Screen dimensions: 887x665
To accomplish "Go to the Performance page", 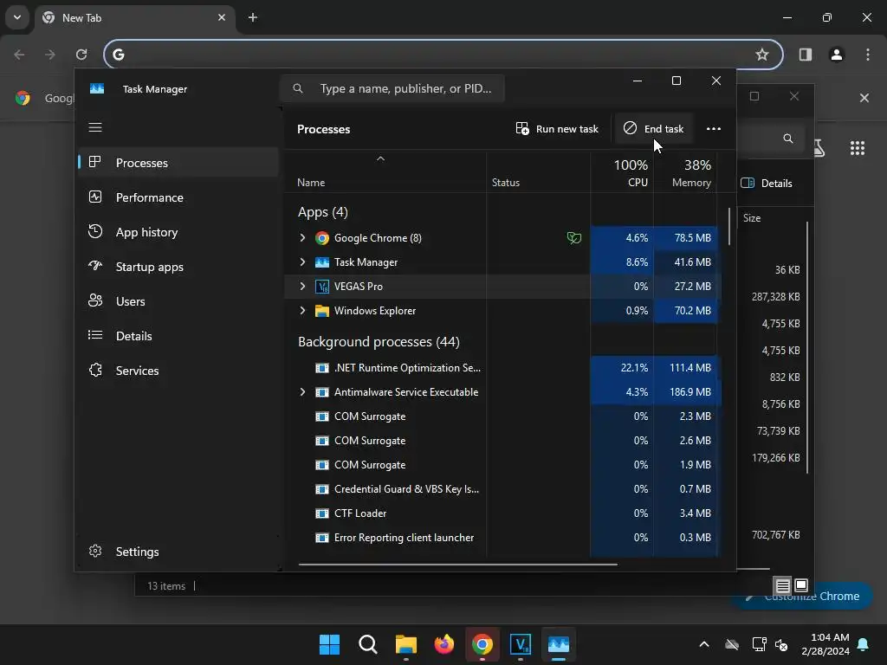I will pos(178,197).
